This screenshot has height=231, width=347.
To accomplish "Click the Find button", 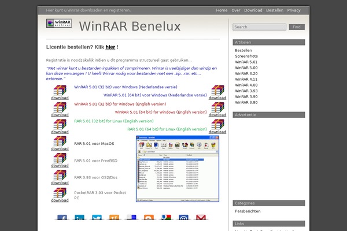I will click(x=297, y=27).
